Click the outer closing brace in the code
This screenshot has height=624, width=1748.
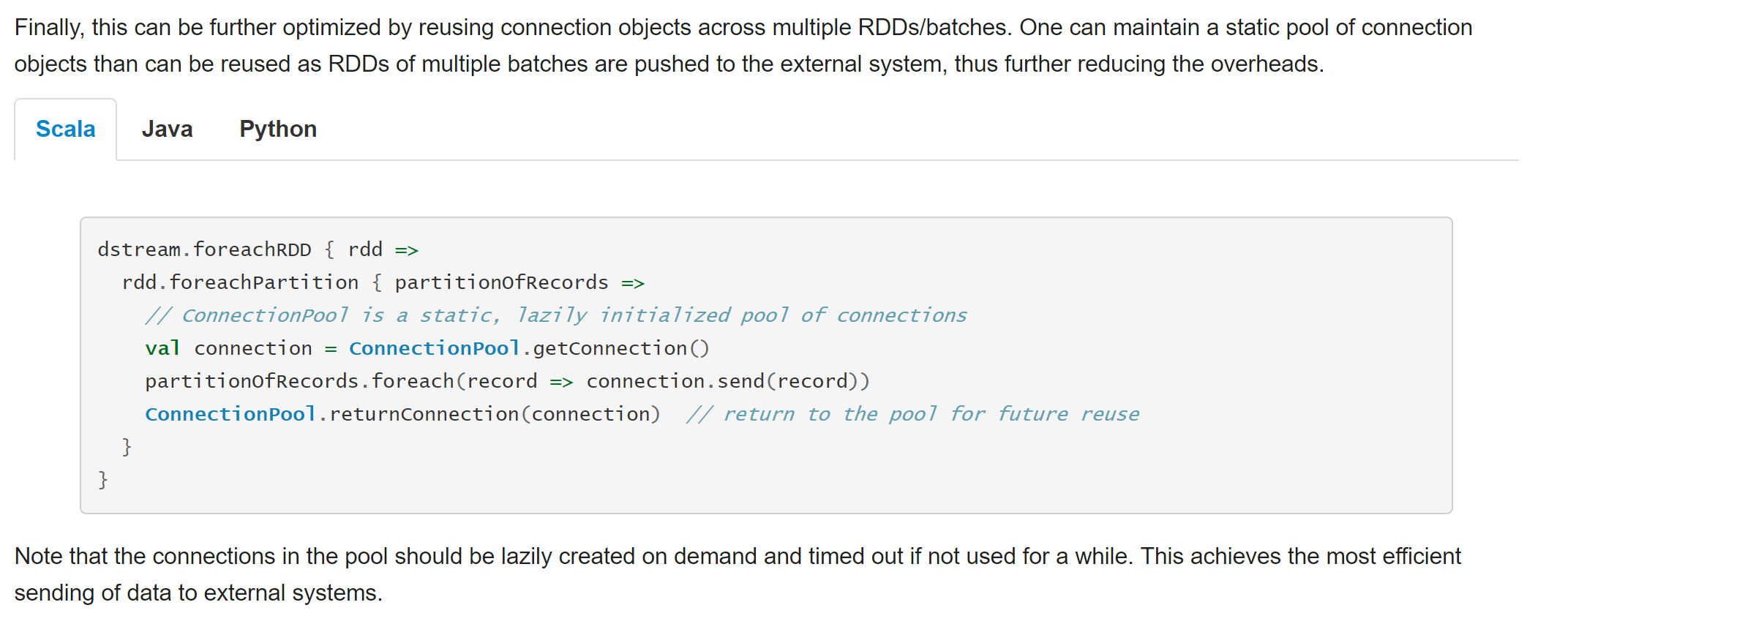click(x=103, y=480)
